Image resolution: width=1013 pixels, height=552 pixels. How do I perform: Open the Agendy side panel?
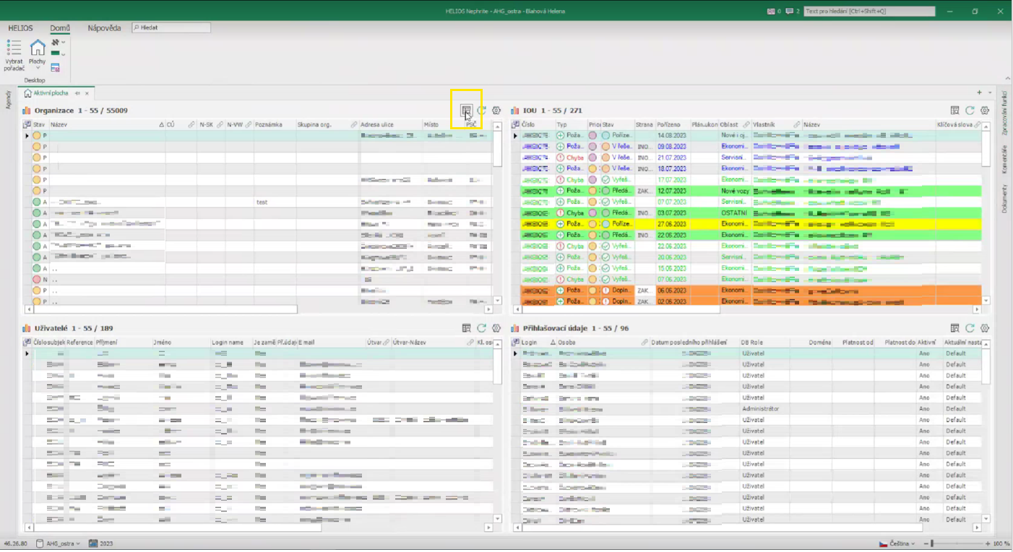click(x=9, y=100)
